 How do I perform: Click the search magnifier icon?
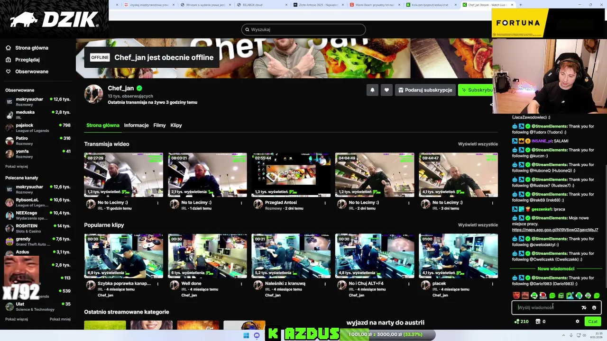247,29
